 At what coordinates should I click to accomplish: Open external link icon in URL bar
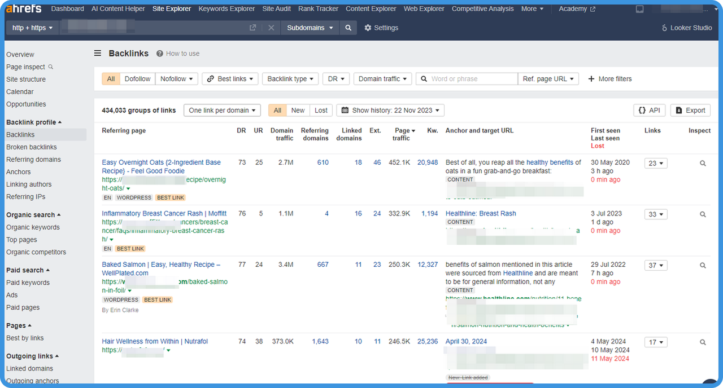click(252, 28)
